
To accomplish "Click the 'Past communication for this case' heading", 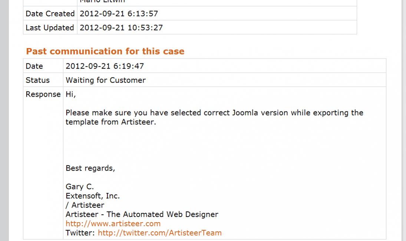I will click(105, 51).
